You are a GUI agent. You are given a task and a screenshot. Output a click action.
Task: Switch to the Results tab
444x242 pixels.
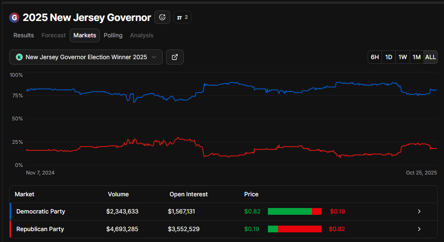coord(23,35)
